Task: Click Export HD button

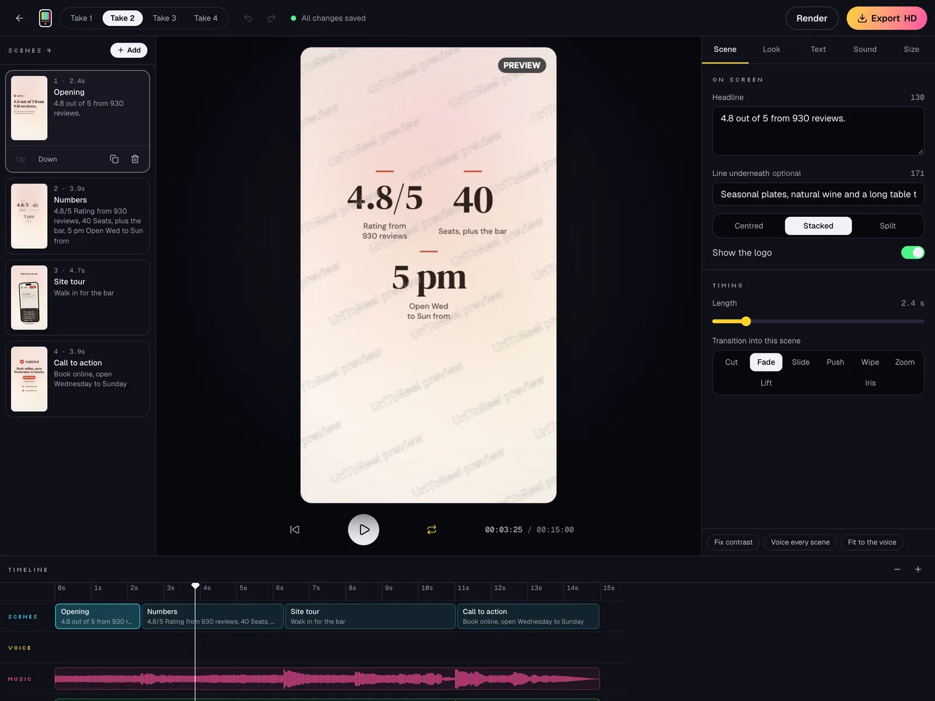Action: coord(886,18)
